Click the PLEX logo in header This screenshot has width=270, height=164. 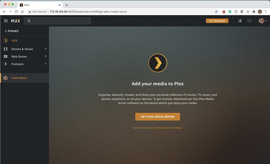[x=16, y=21]
